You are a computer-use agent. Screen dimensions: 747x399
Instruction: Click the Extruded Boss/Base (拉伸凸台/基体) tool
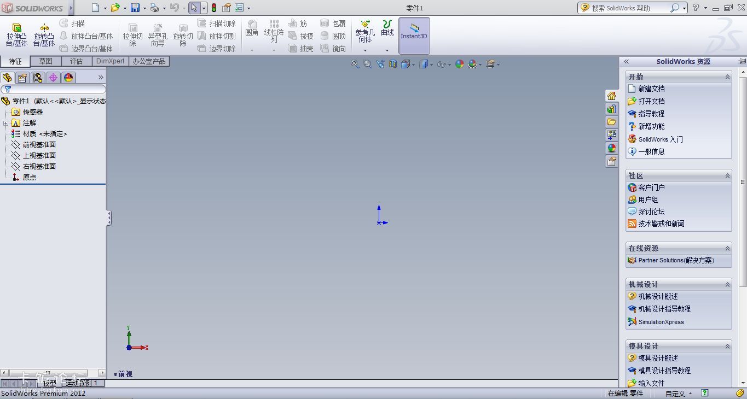pyautogui.click(x=16, y=35)
